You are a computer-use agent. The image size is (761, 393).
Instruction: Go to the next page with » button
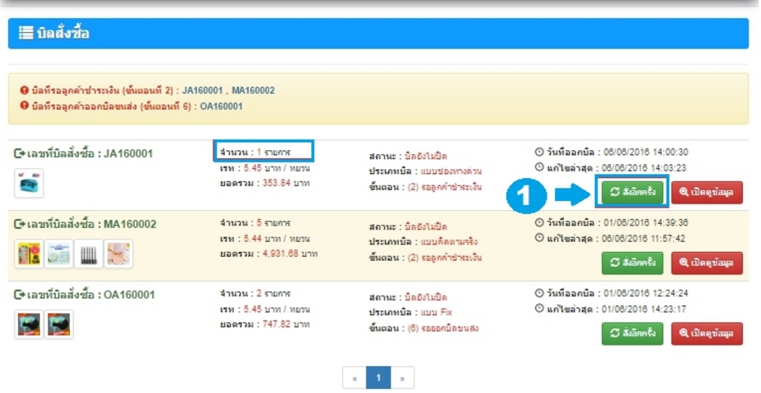(x=402, y=377)
